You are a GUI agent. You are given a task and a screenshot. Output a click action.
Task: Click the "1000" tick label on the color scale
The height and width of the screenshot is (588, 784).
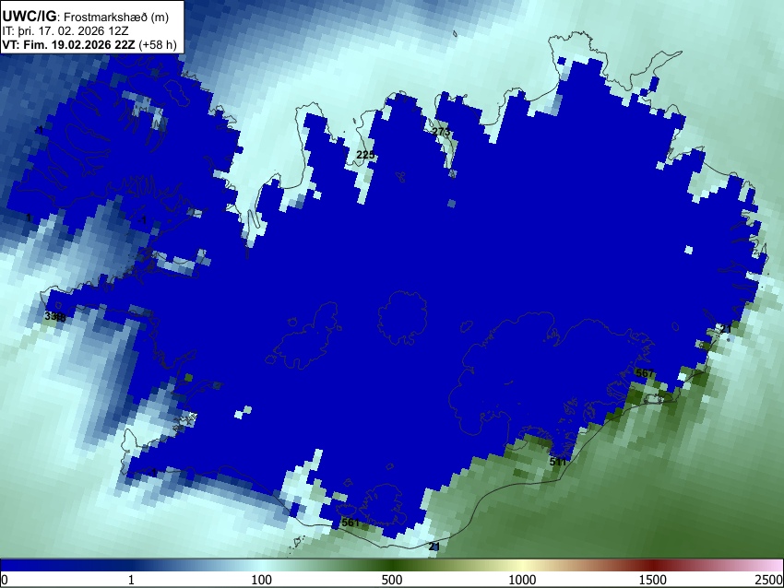522,580
